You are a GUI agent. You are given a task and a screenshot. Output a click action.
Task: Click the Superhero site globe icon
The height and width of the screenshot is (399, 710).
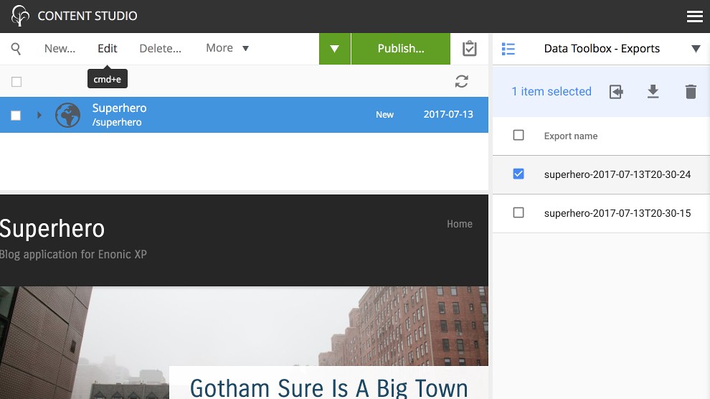point(68,115)
